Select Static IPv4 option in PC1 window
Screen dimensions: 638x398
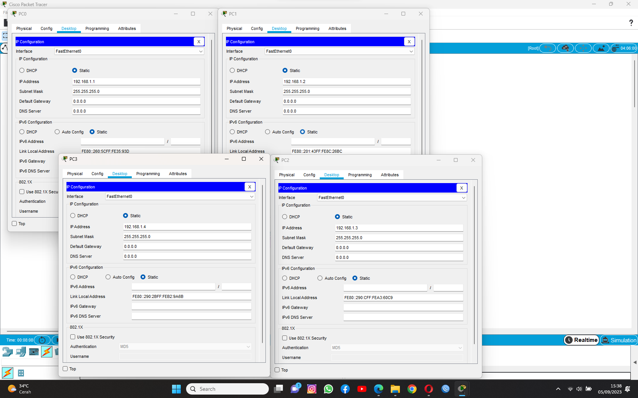point(285,71)
